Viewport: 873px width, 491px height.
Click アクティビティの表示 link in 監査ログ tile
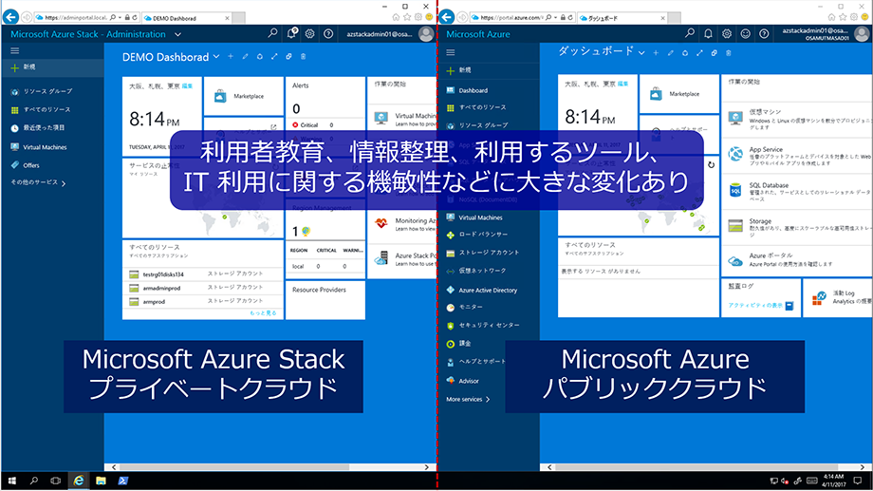(x=755, y=306)
